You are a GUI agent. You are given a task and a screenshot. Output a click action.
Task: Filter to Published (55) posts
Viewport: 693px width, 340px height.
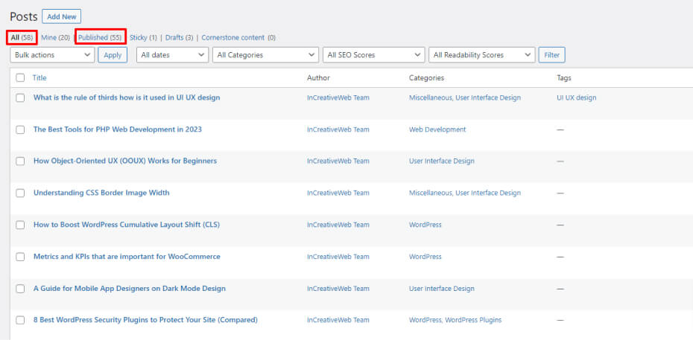click(100, 37)
